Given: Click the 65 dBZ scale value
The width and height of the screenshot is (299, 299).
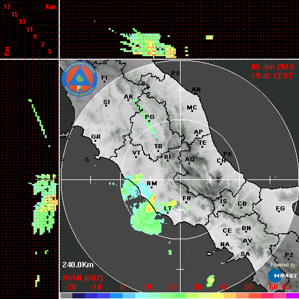Looking at the screenshot, I should (x=286, y=287).
